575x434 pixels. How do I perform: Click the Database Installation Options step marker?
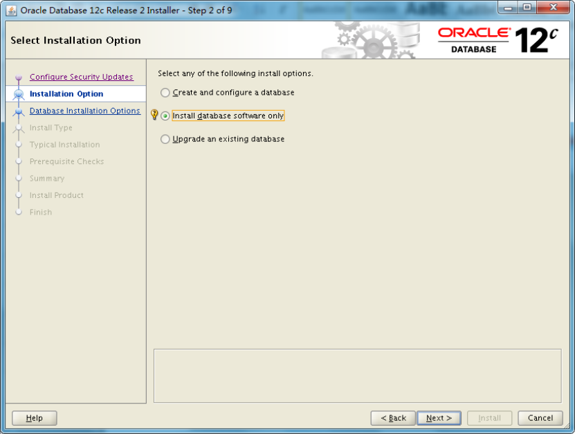(x=19, y=111)
